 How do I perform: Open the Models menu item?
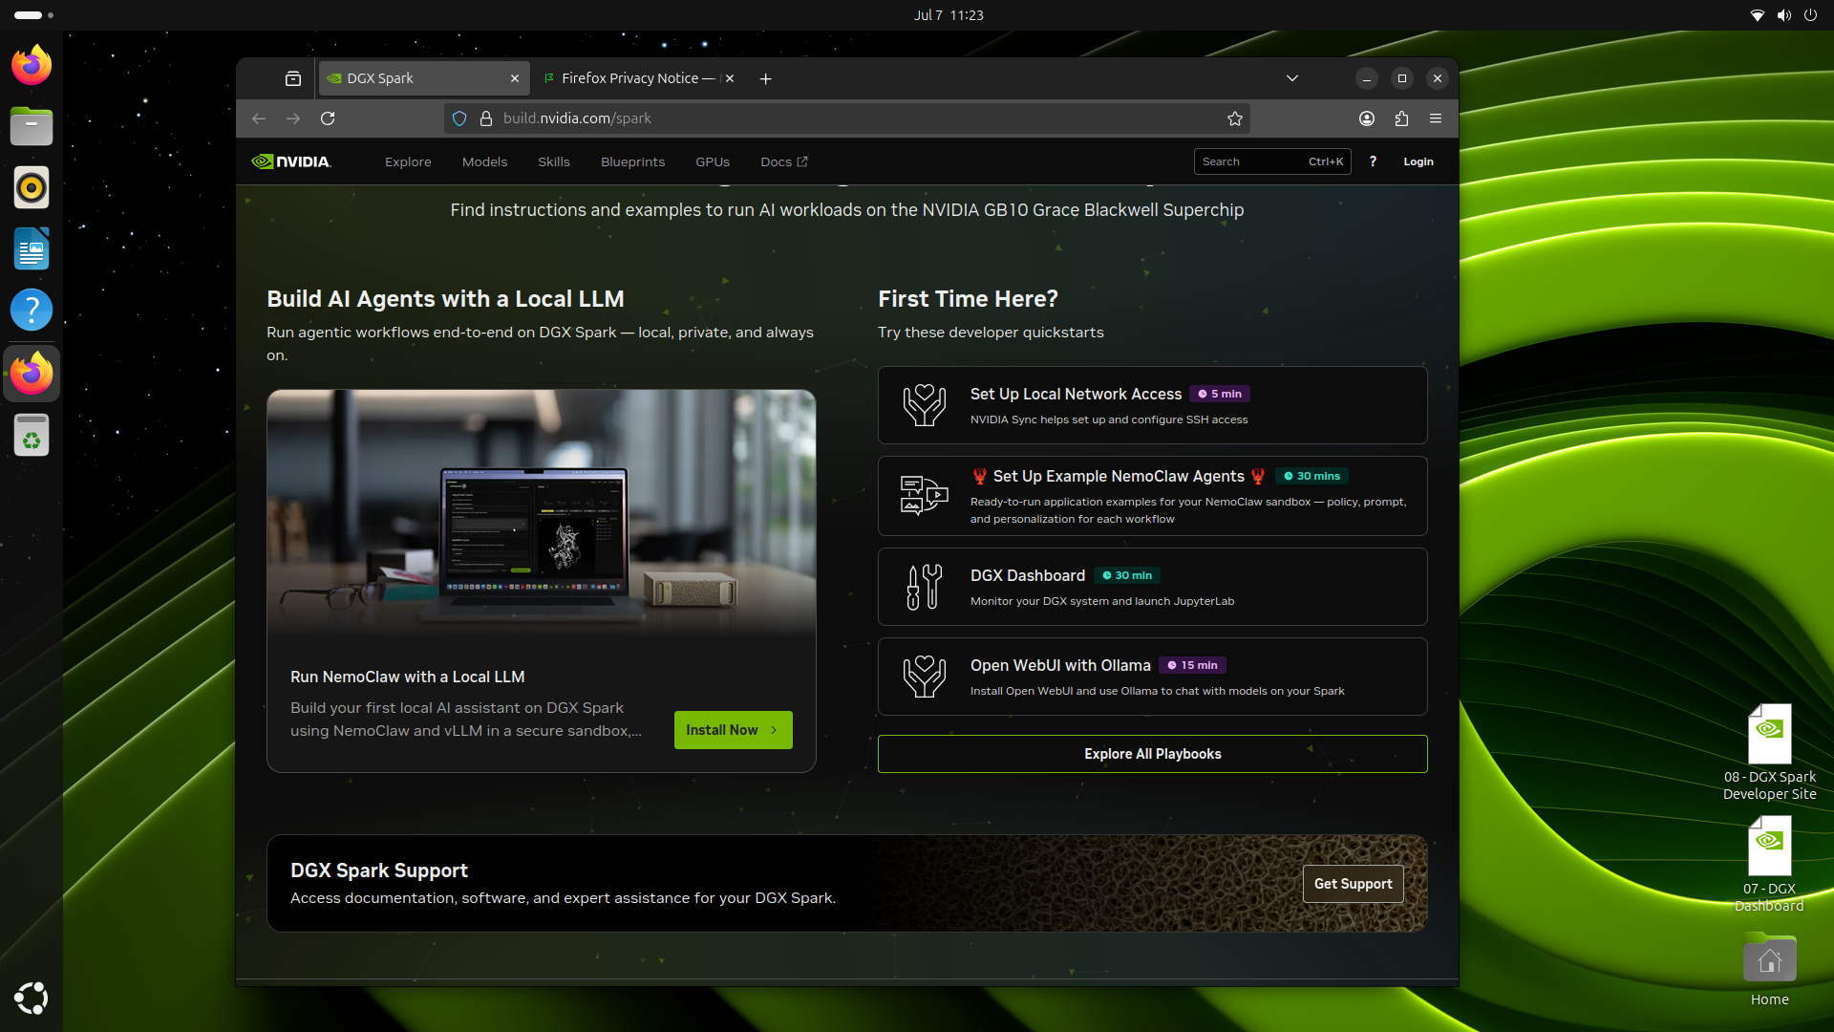tap(484, 161)
